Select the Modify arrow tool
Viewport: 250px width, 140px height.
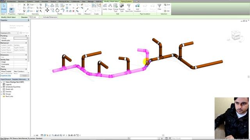[4, 8]
